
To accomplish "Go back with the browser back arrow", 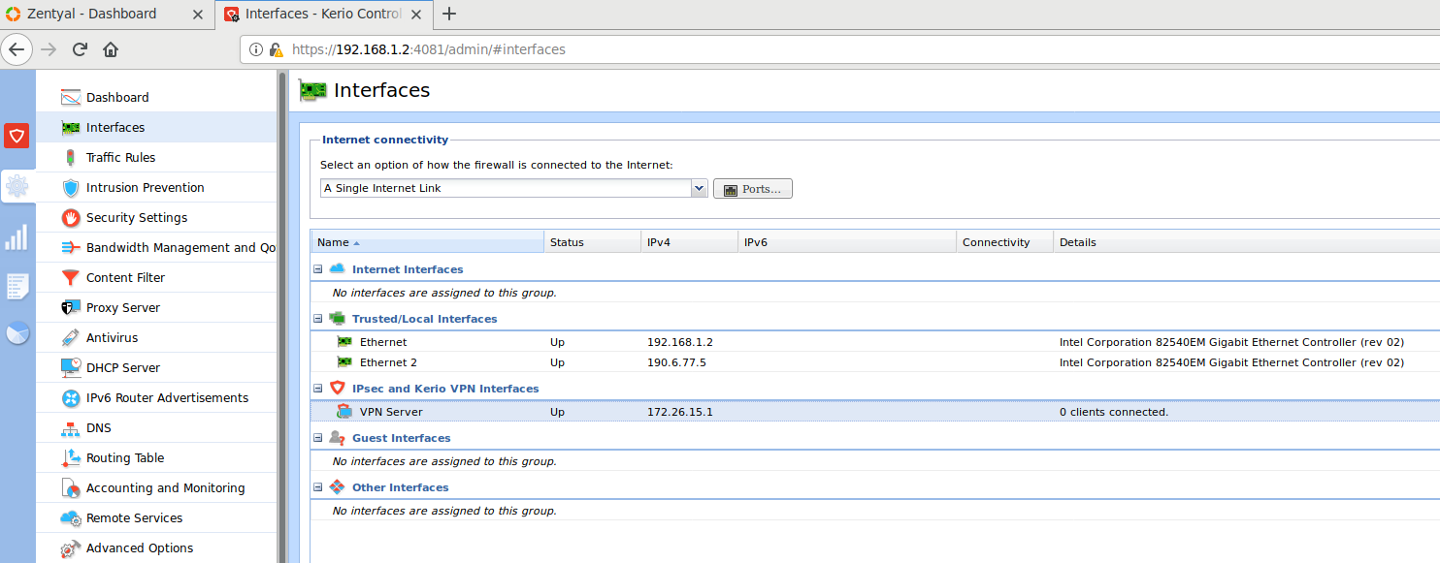I will click(16, 49).
